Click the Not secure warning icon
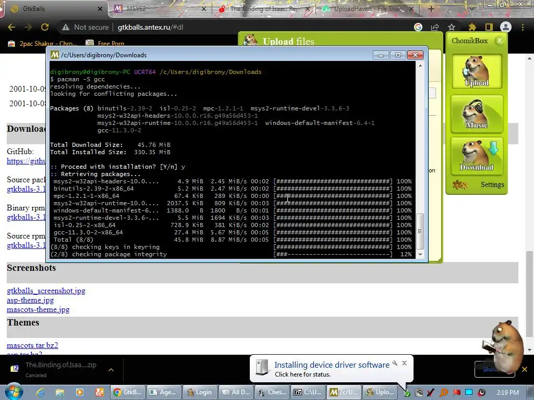 coord(66,27)
